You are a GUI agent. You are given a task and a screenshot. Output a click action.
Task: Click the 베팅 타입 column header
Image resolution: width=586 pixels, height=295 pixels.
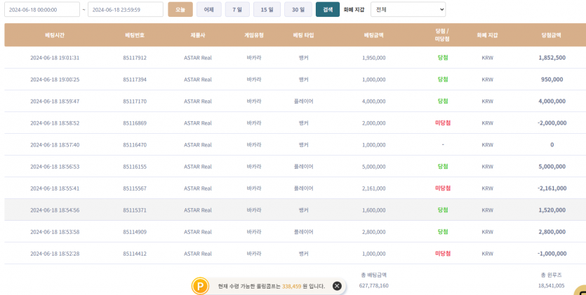click(x=303, y=35)
